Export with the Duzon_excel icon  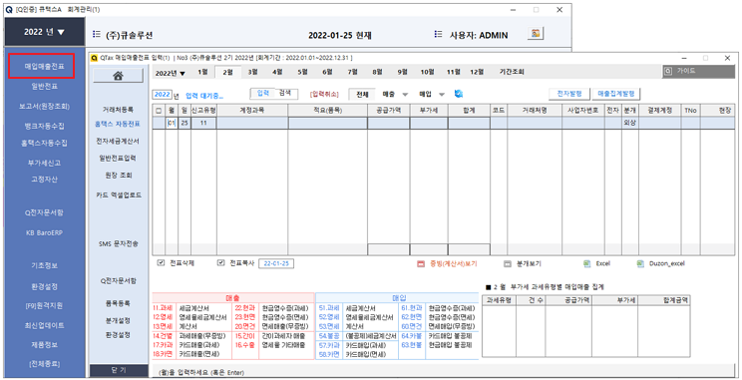coord(640,263)
